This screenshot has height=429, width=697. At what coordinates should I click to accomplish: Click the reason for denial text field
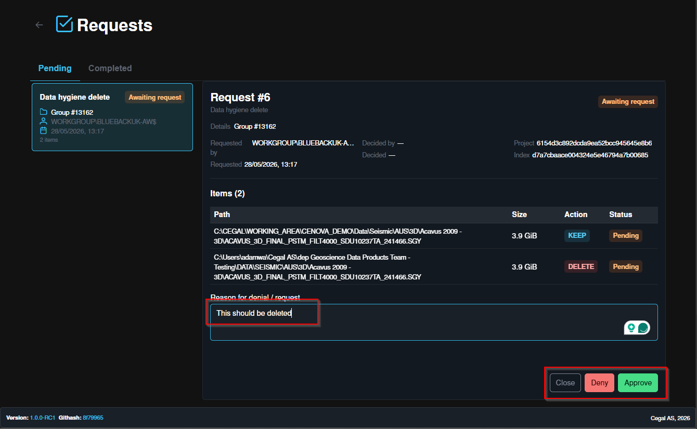(x=434, y=322)
